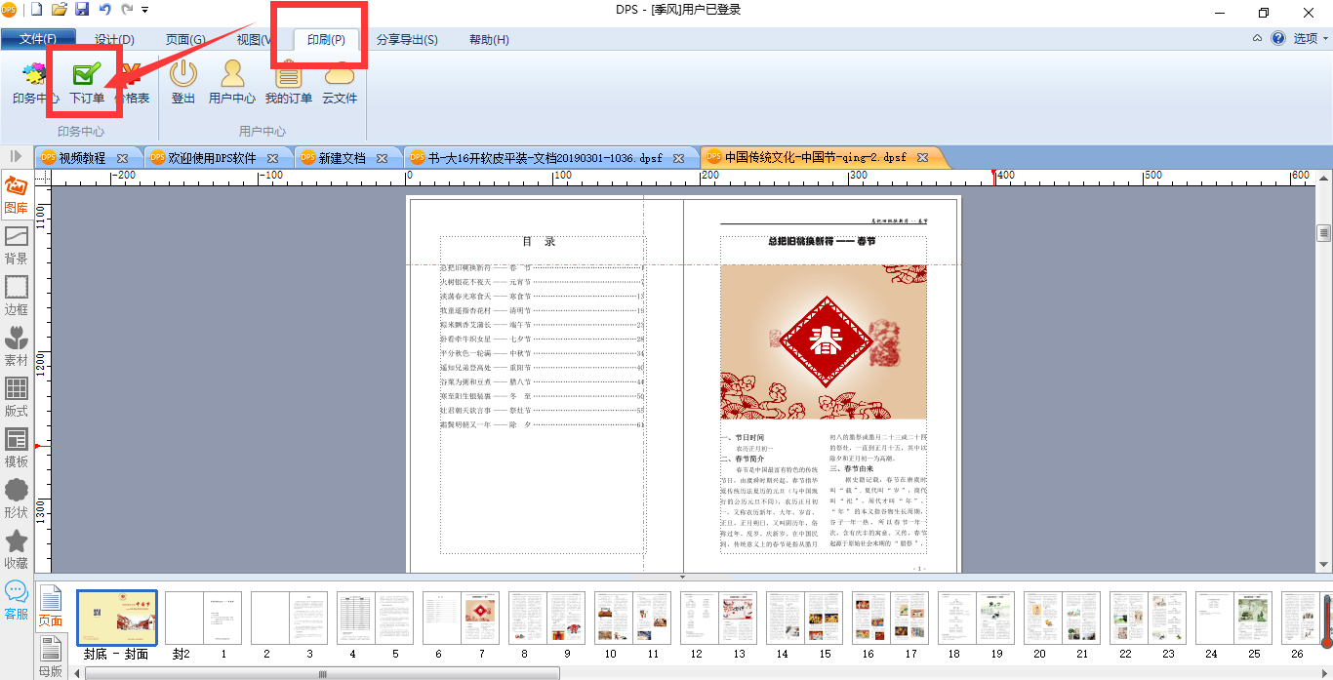Open 我的订单 my orders

pyautogui.click(x=288, y=80)
